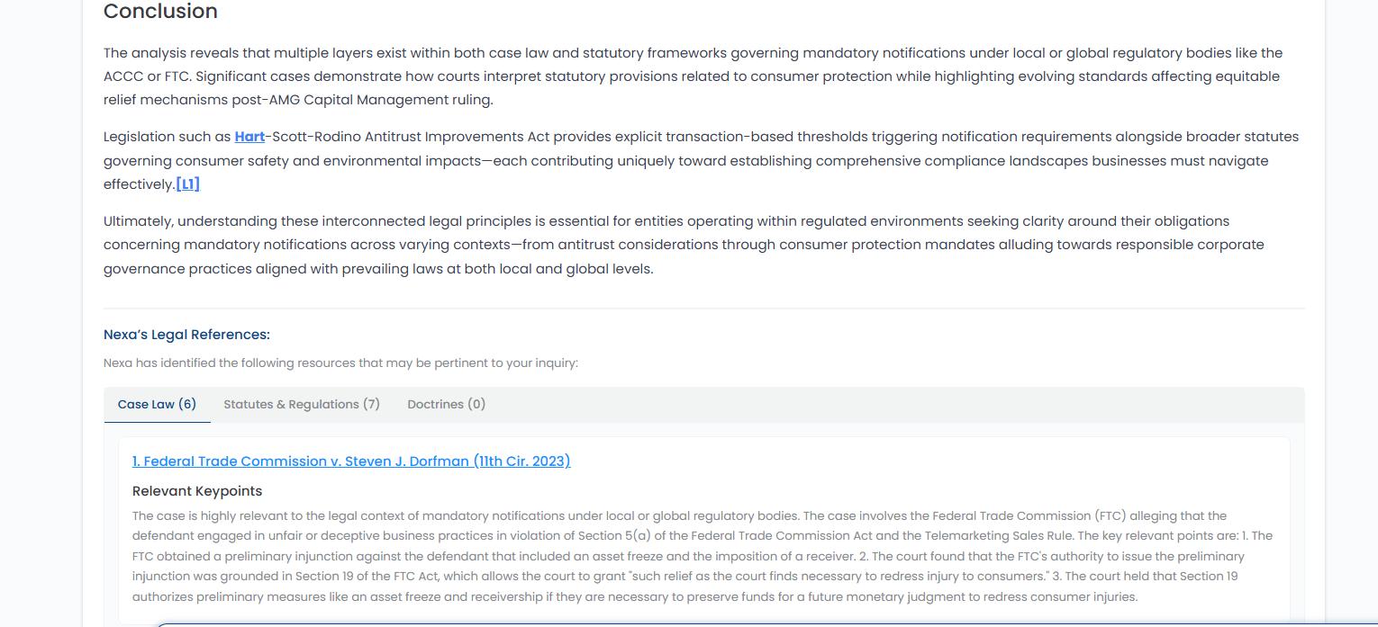The width and height of the screenshot is (1378, 627).
Task: Click the input box outline at page bottom
Action: point(766,623)
